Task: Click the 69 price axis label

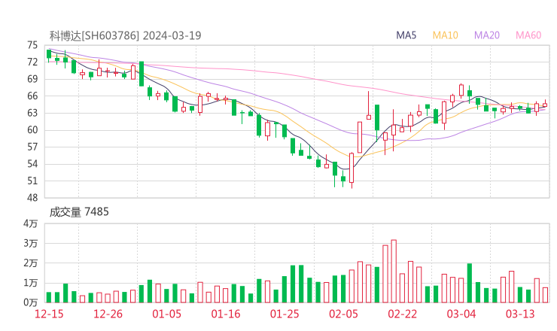Action: (32, 79)
